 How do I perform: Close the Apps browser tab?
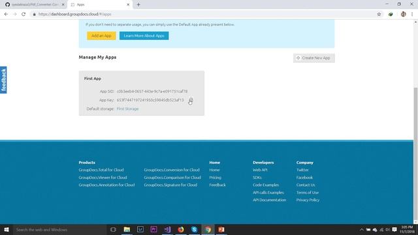click(128, 5)
